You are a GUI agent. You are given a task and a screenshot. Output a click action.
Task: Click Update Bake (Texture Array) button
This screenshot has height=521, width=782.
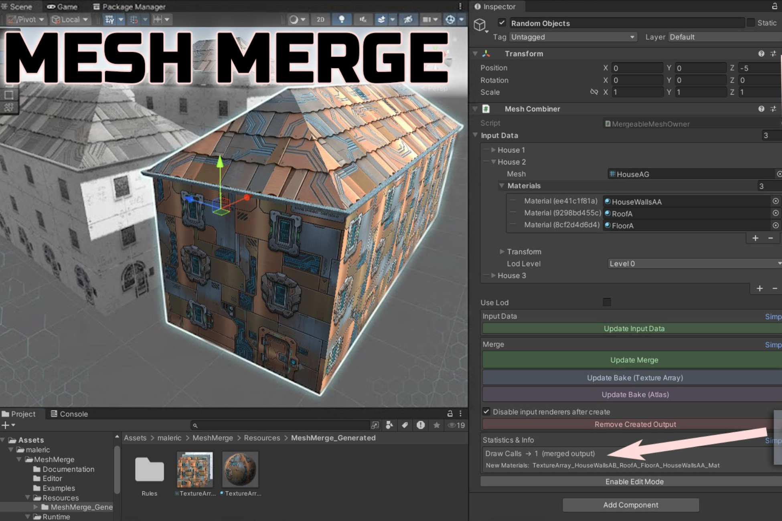coord(632,378)
